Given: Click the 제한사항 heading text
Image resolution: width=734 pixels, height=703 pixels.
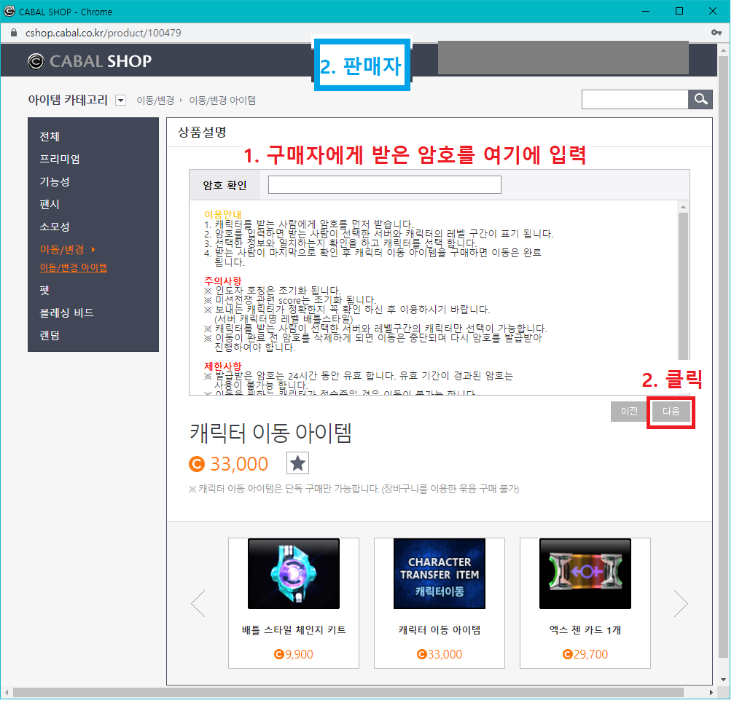Looking at the screenshot, I should (224, 368).
